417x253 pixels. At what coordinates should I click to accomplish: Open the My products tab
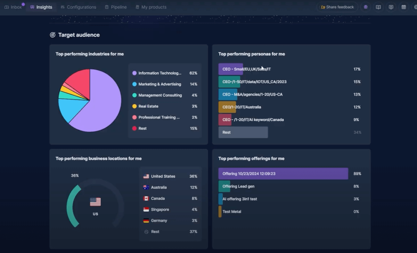pos(151,7)
